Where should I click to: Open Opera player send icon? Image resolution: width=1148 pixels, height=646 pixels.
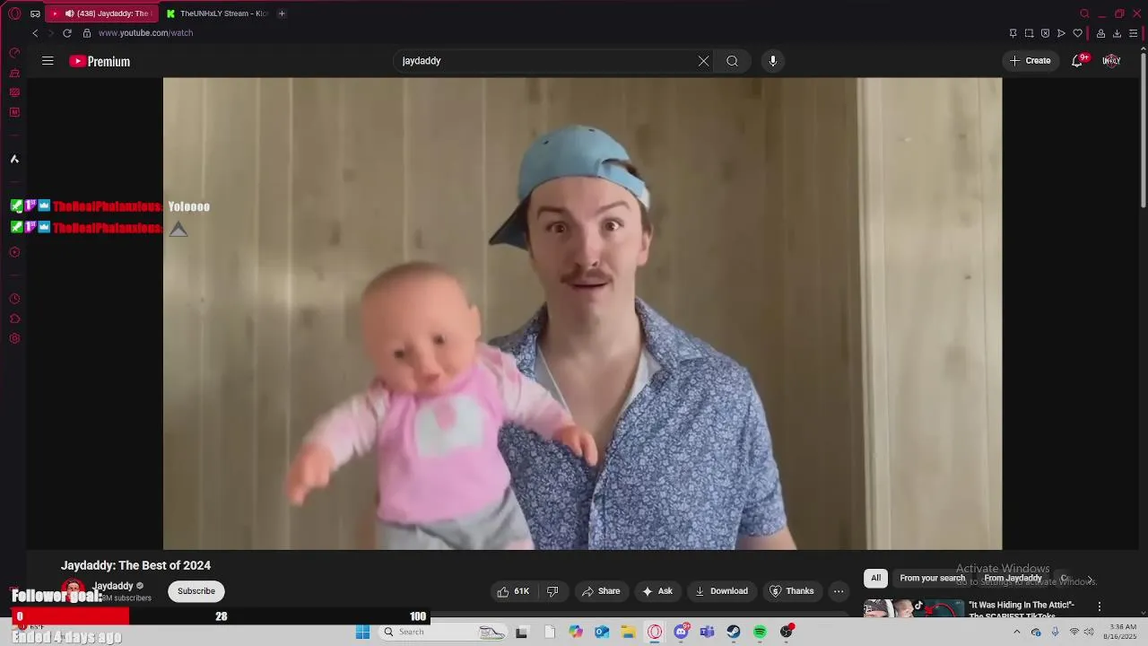(x=1061, y=33)
